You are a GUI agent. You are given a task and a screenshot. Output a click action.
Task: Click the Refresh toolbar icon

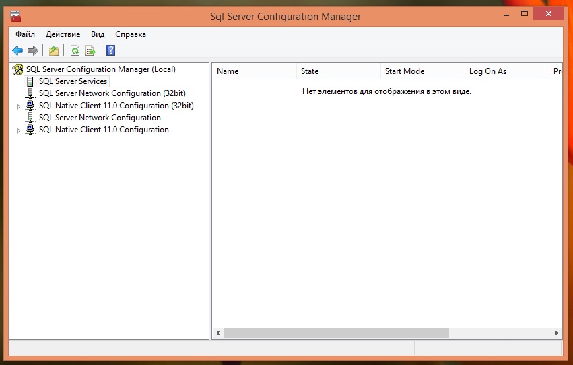(75, 50)
